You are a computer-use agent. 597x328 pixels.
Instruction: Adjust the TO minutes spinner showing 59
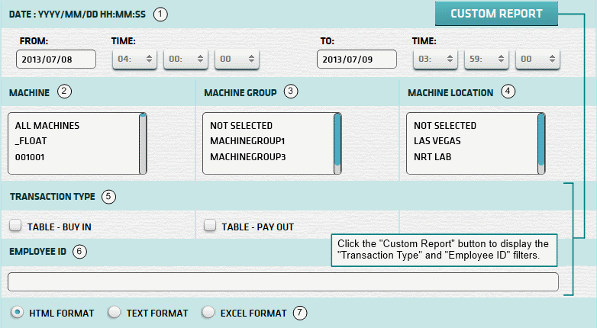(x=486, y=59)
